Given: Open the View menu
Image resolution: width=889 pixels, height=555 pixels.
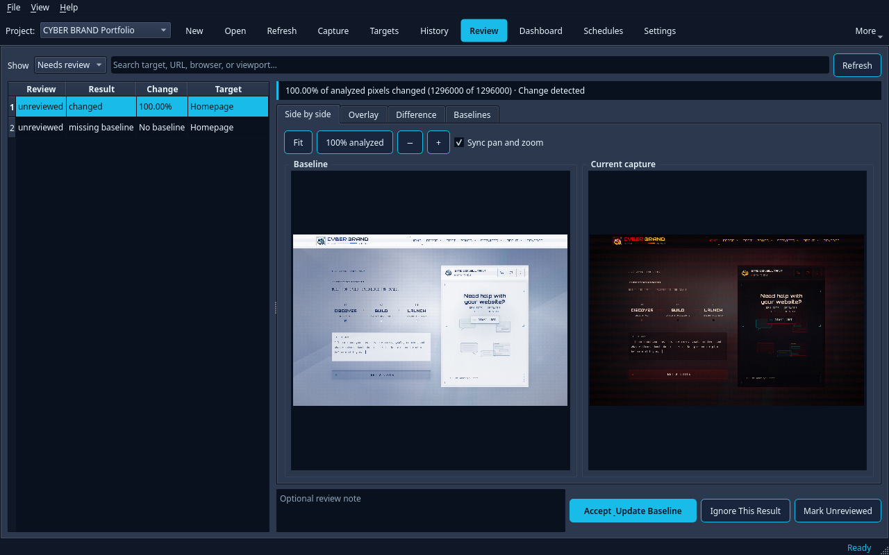Looking at the screenshot, I should (40, 8).
